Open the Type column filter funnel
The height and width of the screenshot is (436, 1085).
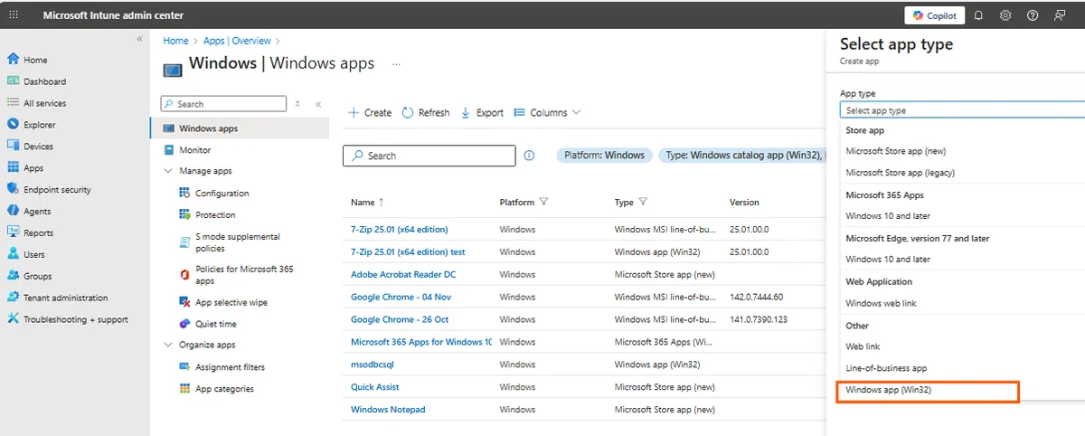click(643, 203)
